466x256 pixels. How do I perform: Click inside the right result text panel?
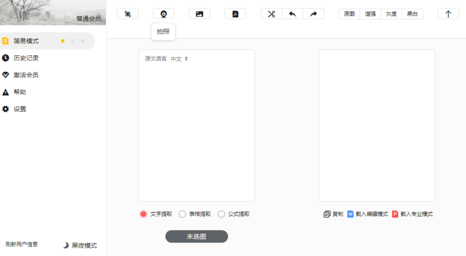(377, 126)
